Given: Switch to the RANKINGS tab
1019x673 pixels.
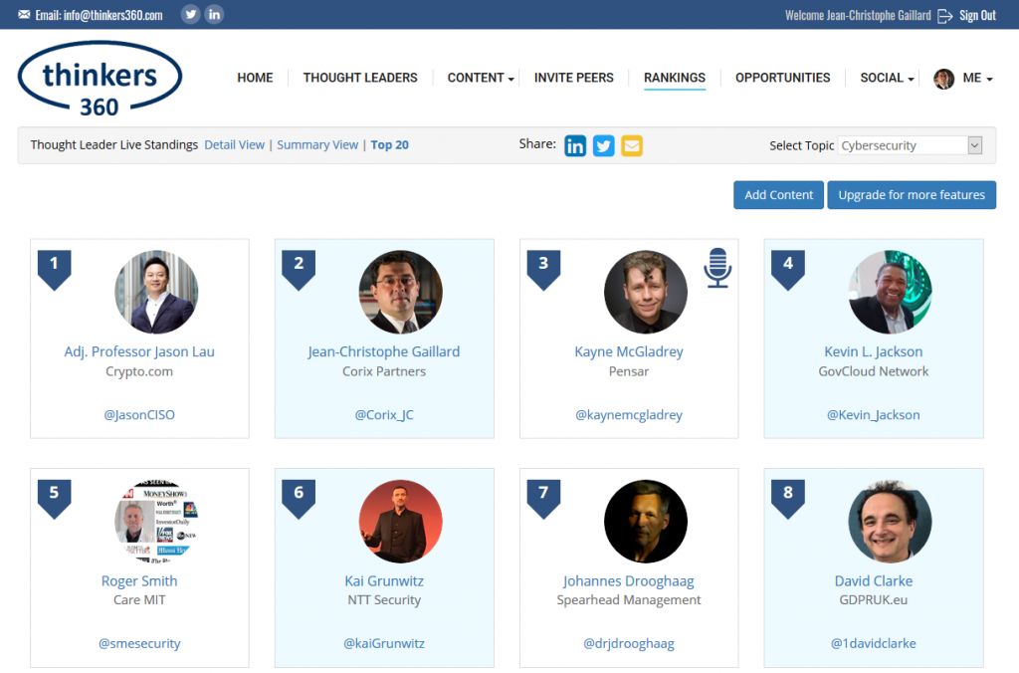Looking at the screenshot, I should coord(674,78).
